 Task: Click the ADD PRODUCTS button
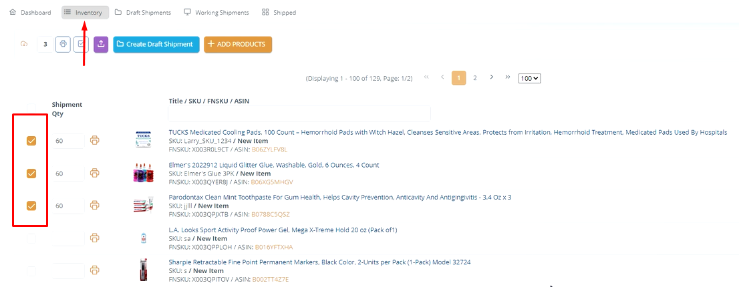(238, 45)
